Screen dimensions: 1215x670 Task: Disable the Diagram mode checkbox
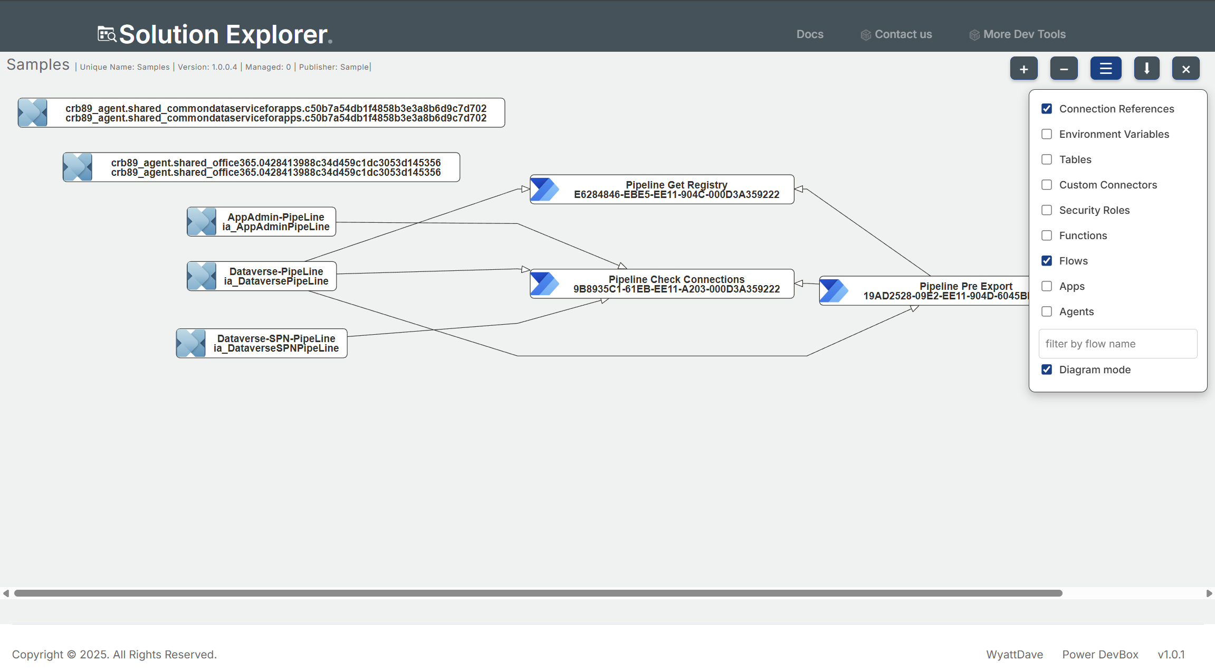click(x=1047, y=370)
